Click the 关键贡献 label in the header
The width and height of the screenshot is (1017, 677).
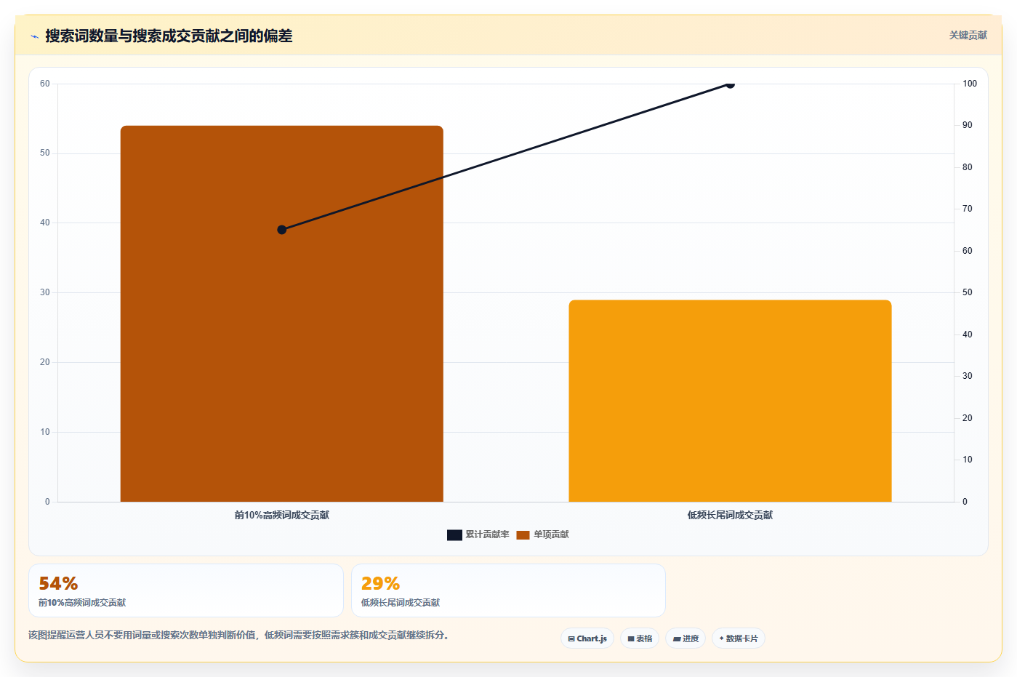(968, 35)
